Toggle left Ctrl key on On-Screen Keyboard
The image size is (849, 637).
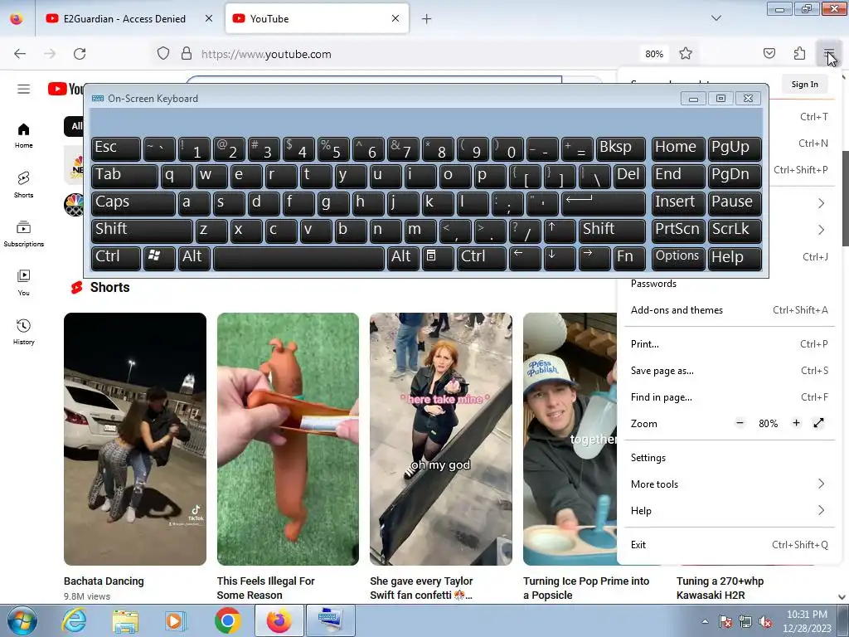point(116,257)
